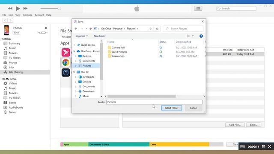Screen dimensions: 274x154
Task: Open the View menu in iTunes
Action: pyautogui.click(x=18, y=15)
